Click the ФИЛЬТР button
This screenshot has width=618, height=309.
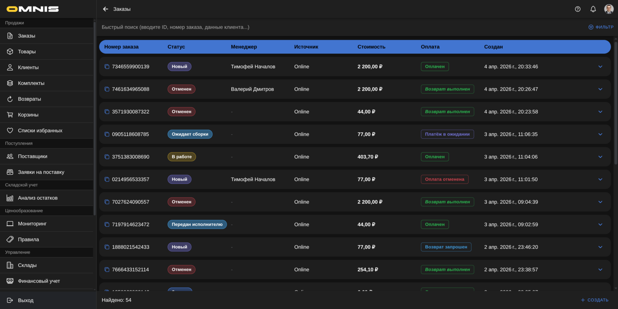pos(601,27)
